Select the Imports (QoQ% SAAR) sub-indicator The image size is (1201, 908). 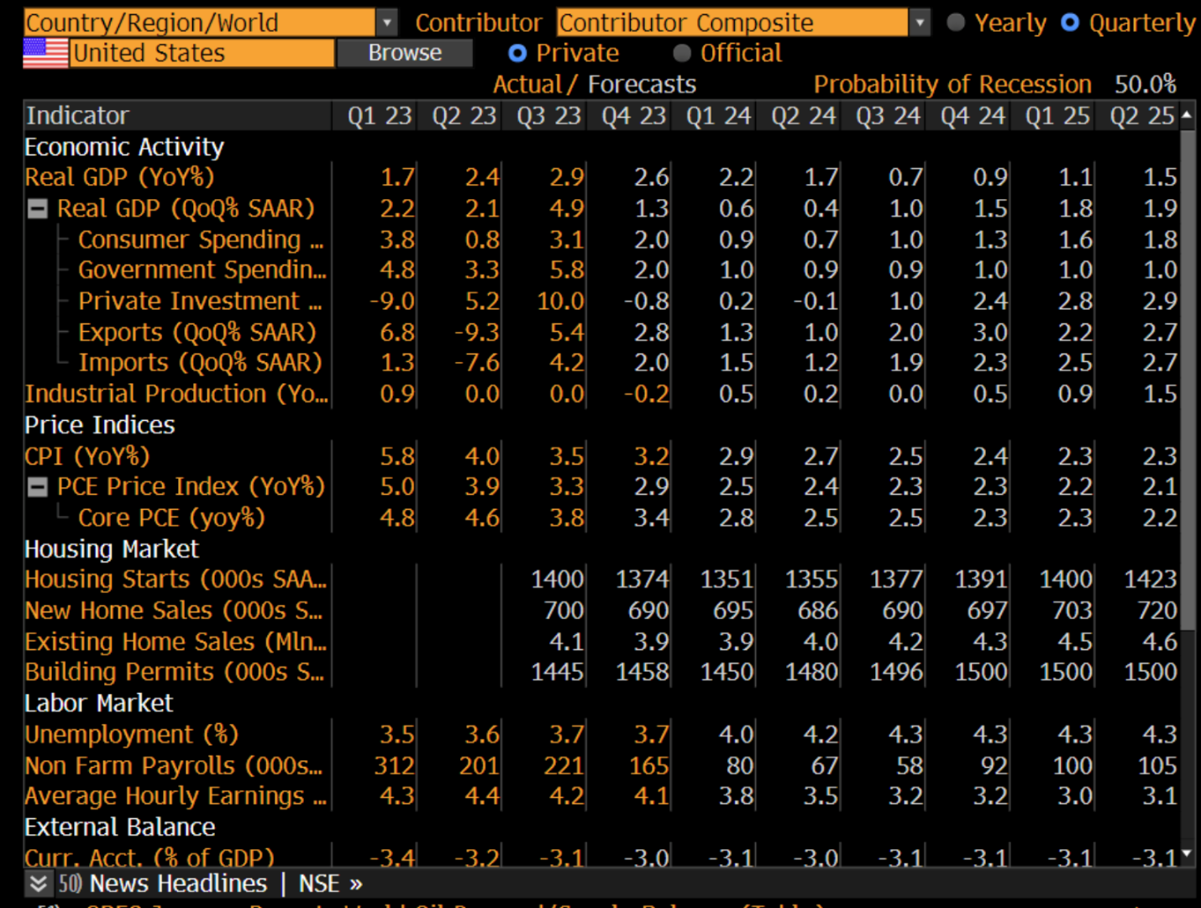click(201, 362)
